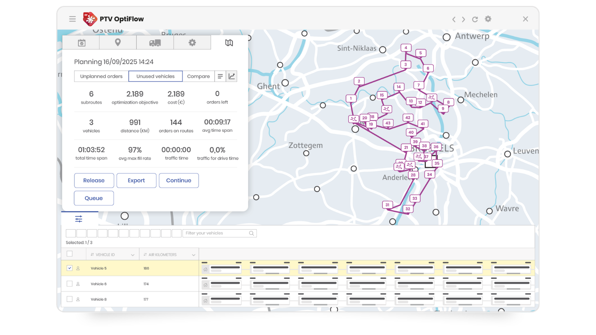The width and height of the screenshot is (596, 335).
Task: Click the search magnifier in the vehicle filter
Action: [x=251, y=233]
